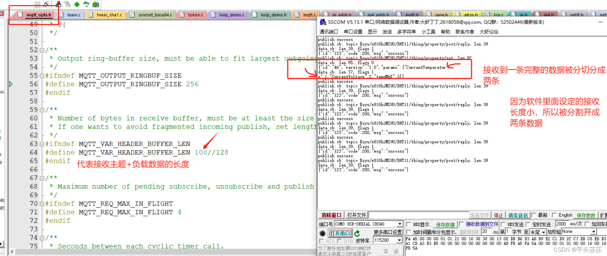Image resolution: width=607 pixels, height=256 pixels.
Task: Click the options wand icon in Keil toolbar
Action: 46,4
